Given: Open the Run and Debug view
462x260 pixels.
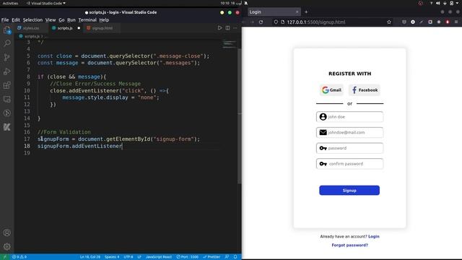Looking at the screenshot, I should (6, 71).
